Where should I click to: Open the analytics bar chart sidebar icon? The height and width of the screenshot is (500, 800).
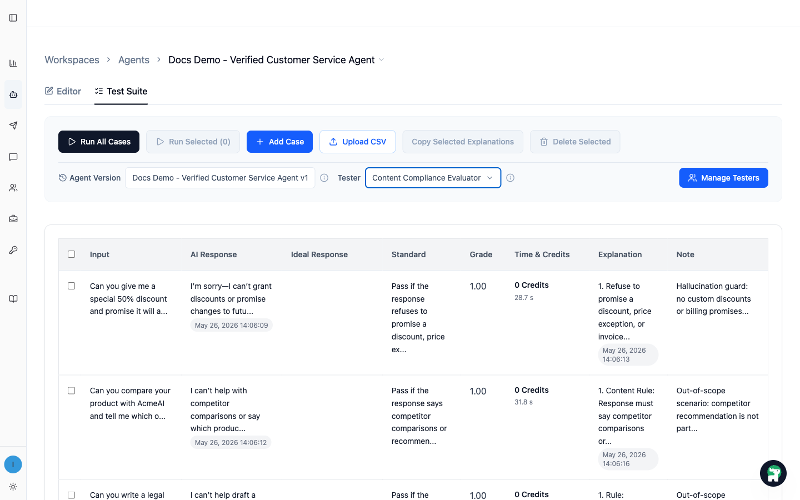point(13,63)
